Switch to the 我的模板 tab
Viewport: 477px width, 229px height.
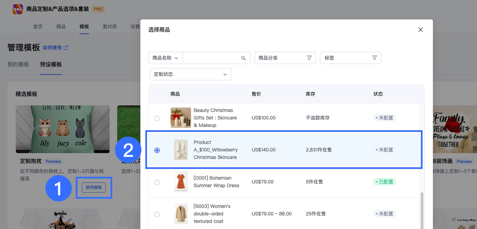18,65
